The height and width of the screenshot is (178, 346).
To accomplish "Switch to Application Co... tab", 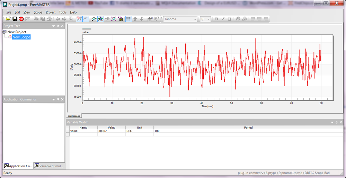I will click(18, 166).
